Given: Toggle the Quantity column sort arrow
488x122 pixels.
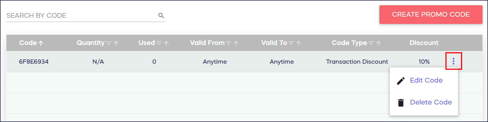Looking at the screenshot, I should click(116, 43).
